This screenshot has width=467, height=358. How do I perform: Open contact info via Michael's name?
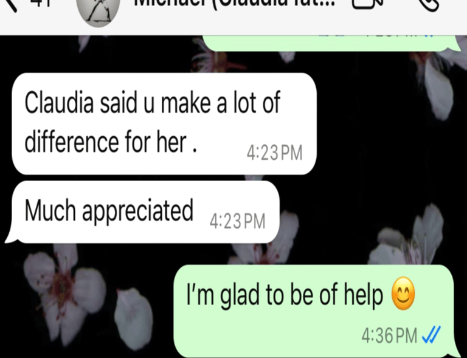coord(235,3)
